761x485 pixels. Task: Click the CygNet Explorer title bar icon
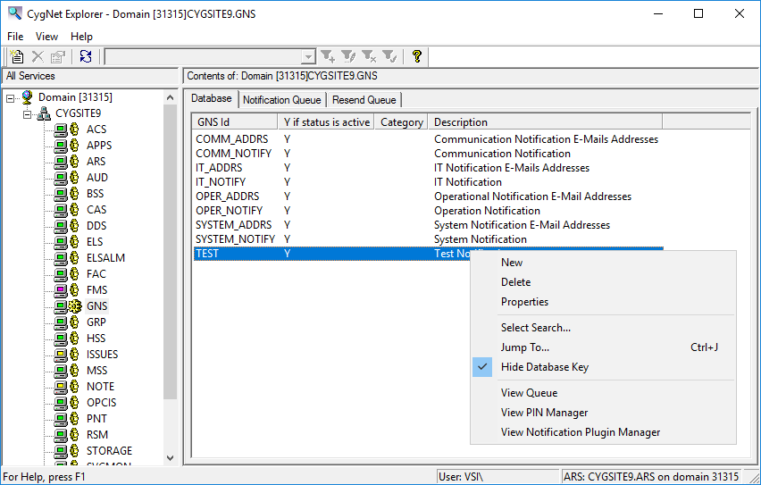(15, 13)
